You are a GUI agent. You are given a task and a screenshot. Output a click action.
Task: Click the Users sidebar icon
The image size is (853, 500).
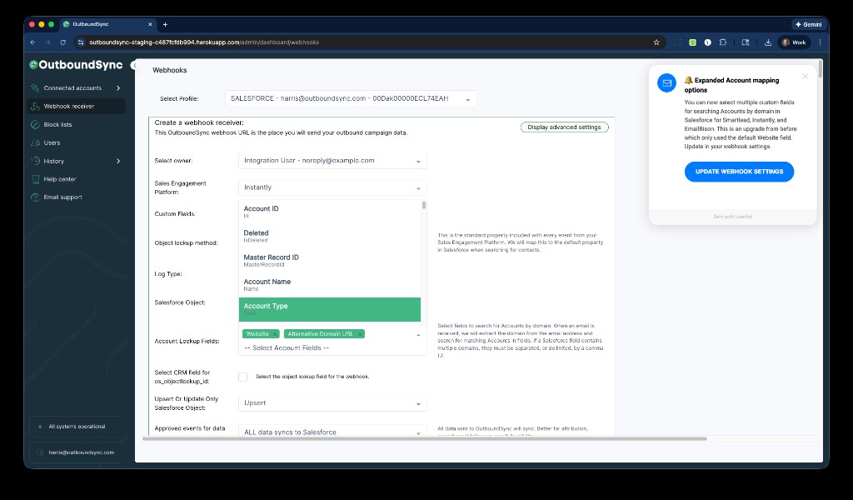[x=35, y=142]
